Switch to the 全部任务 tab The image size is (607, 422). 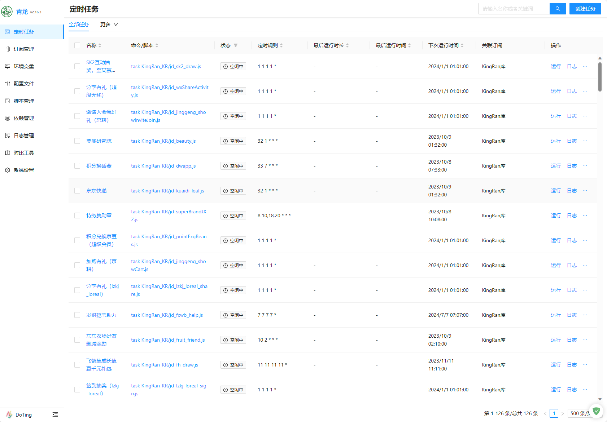pos(79,25)
